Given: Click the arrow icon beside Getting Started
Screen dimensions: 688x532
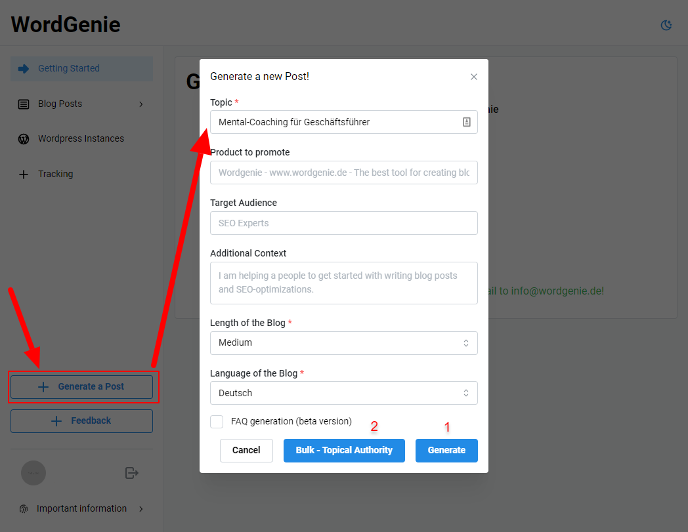Looking at the screenshot, I should coord(24,68).
